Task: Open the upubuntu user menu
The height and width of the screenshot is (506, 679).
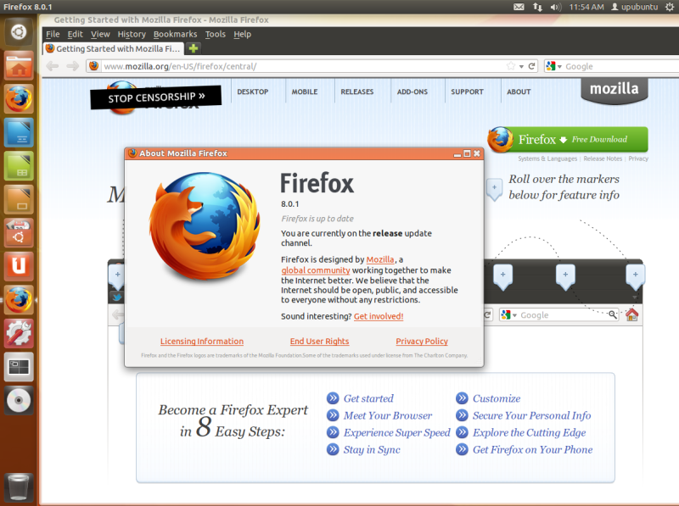Action: click(634, 7)
